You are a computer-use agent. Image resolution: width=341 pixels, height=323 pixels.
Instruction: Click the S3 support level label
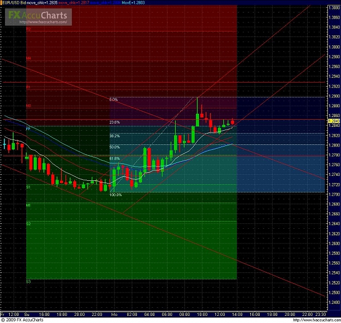tap(28, 282)
